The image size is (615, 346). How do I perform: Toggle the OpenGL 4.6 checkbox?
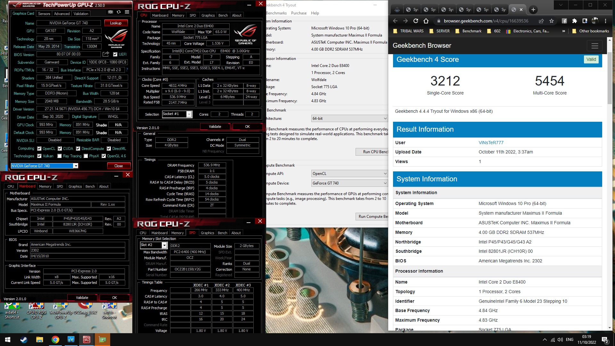(104, 156)
